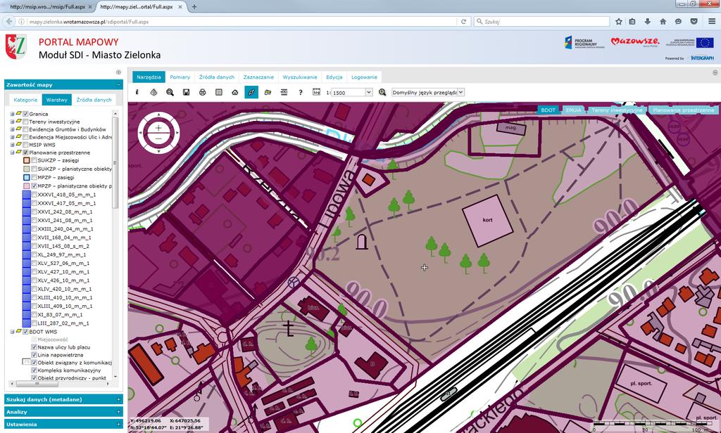Check the SUiKZP – zasięgi layer
This screenshot has width=721, height=433.
[x=34, y=160]
